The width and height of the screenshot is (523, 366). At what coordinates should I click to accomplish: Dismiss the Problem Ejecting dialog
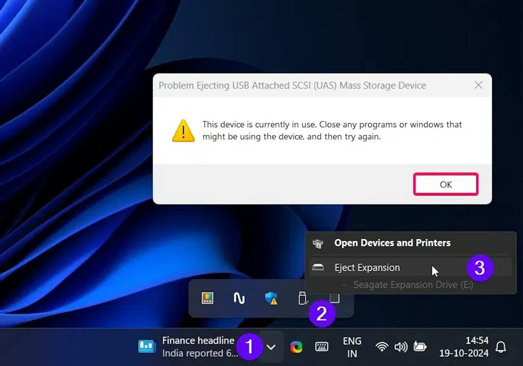(446, 184)
